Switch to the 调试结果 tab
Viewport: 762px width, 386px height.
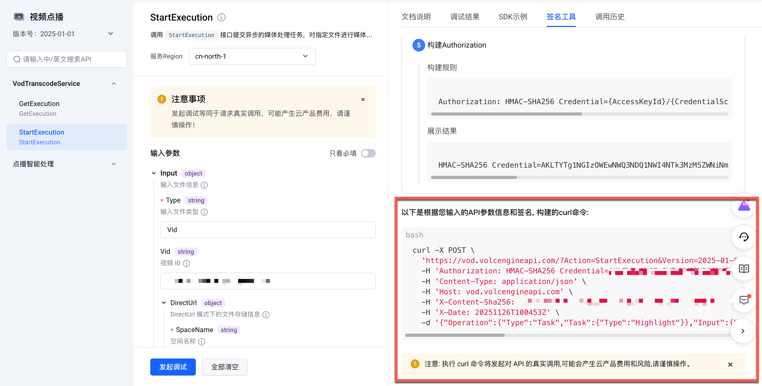464,17
